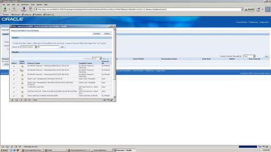Image resolution: width=271 pixels, height=152 pixels.
Task: Open the Search By dropdown
Action: pos(29,47)
